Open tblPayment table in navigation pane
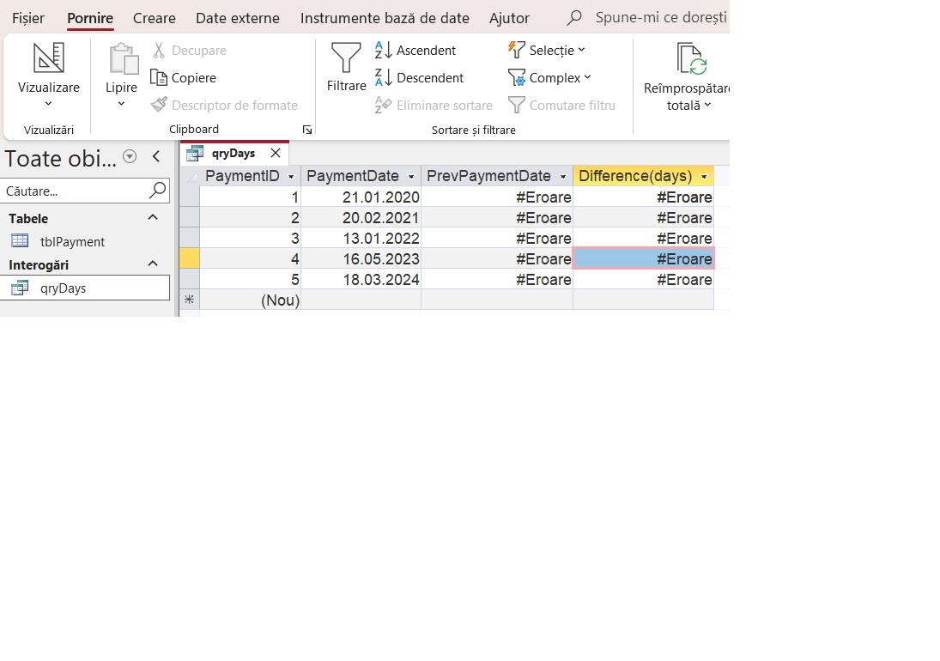Image resolution: width=940 pixels, height=661 pixels. pos(72,242)
